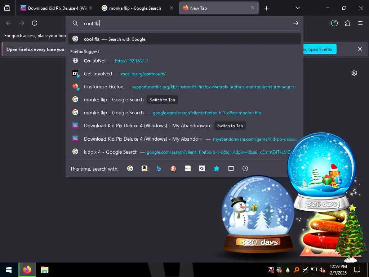
Task: Expand the List all tabs chevron
Action: (x=297, y=8)
